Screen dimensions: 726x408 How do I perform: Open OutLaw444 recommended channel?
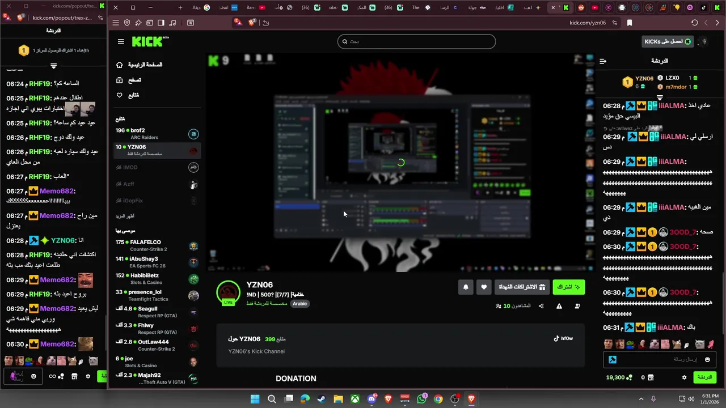157,345
